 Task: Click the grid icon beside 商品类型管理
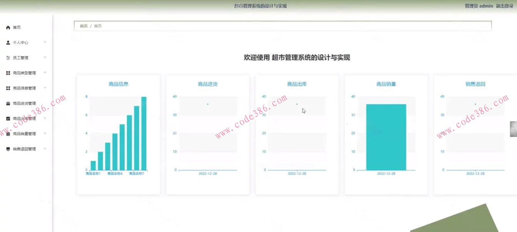click(x=8, y=72)
